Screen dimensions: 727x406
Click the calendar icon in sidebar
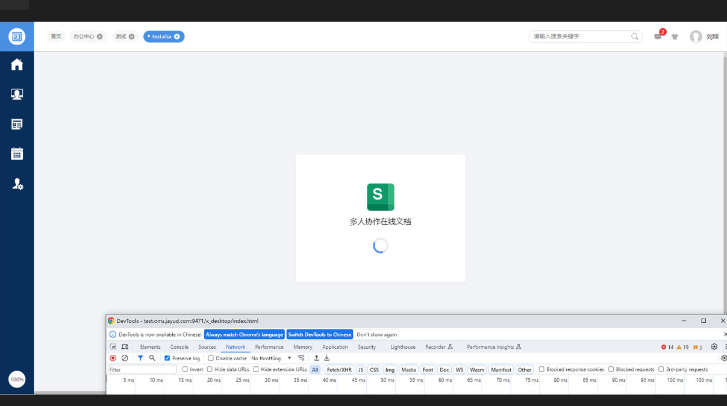coord(17,154)
